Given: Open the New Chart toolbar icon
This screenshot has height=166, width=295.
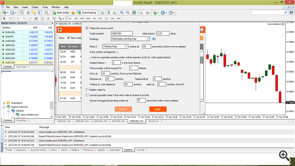Looking at the screenshot, I should click(4, 13).
